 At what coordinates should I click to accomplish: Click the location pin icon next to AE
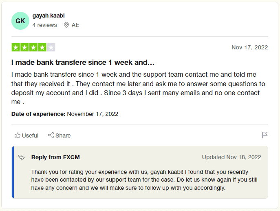[x=66, y=25]
